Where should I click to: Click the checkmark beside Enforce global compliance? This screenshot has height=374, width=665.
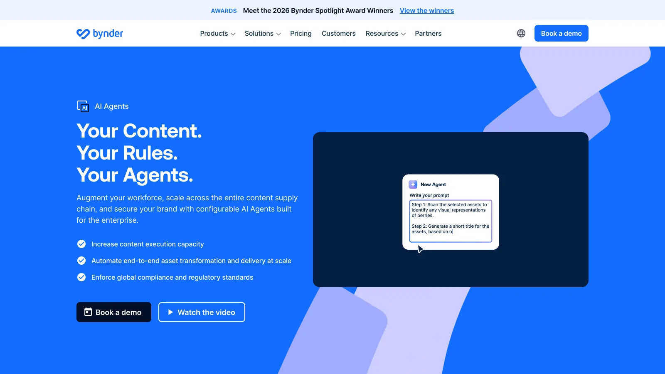81,277
